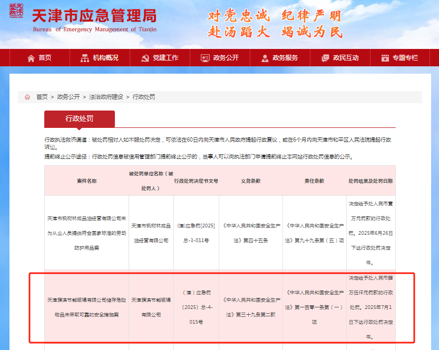
Task: Click the 天津市应急管理局 site title
Action: [95, 16]
